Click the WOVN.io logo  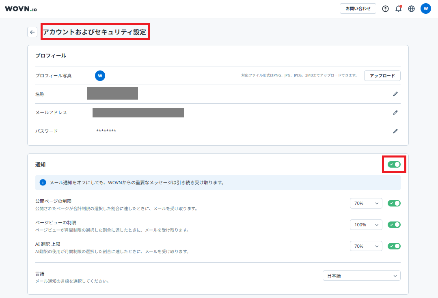[21, 8]
